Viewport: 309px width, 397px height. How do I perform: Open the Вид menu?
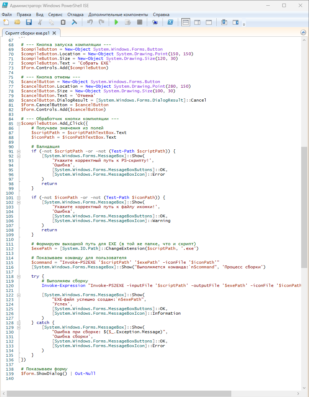(x=40, y=14)
